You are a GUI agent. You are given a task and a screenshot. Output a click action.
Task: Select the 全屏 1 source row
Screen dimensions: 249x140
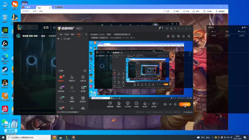click(72, 39)
